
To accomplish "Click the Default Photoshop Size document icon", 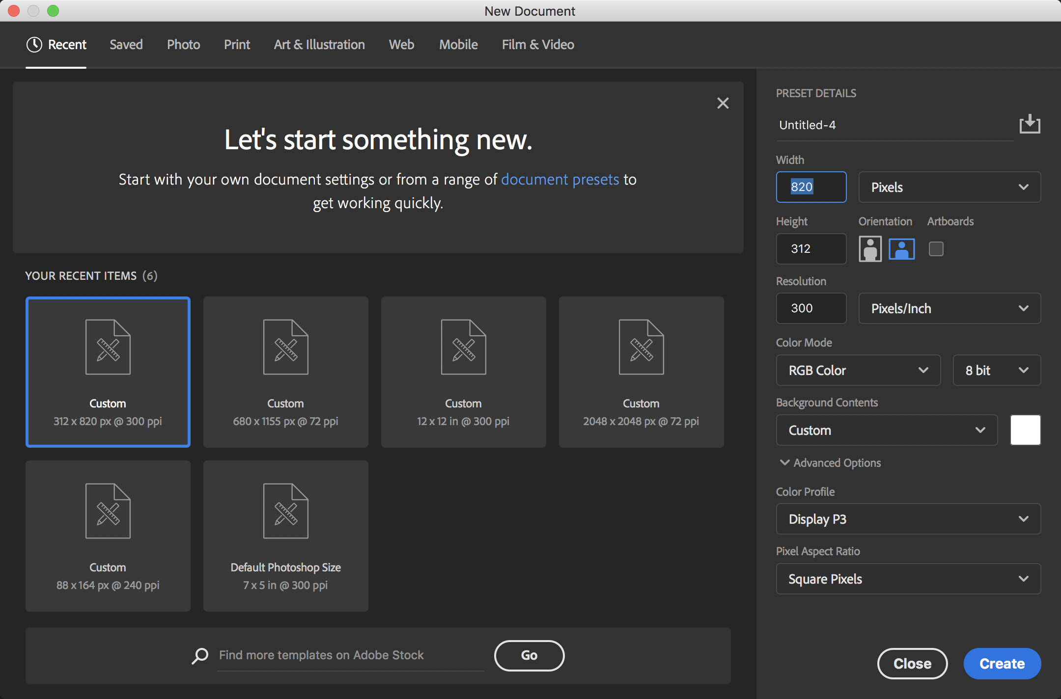I will (x=285, y=511).
